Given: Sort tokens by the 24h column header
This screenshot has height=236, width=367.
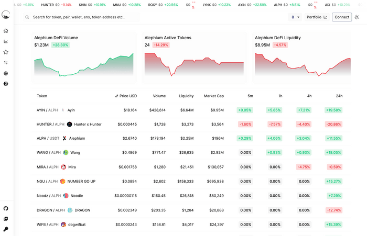Looking at the screenshot, I should (339, 96).
